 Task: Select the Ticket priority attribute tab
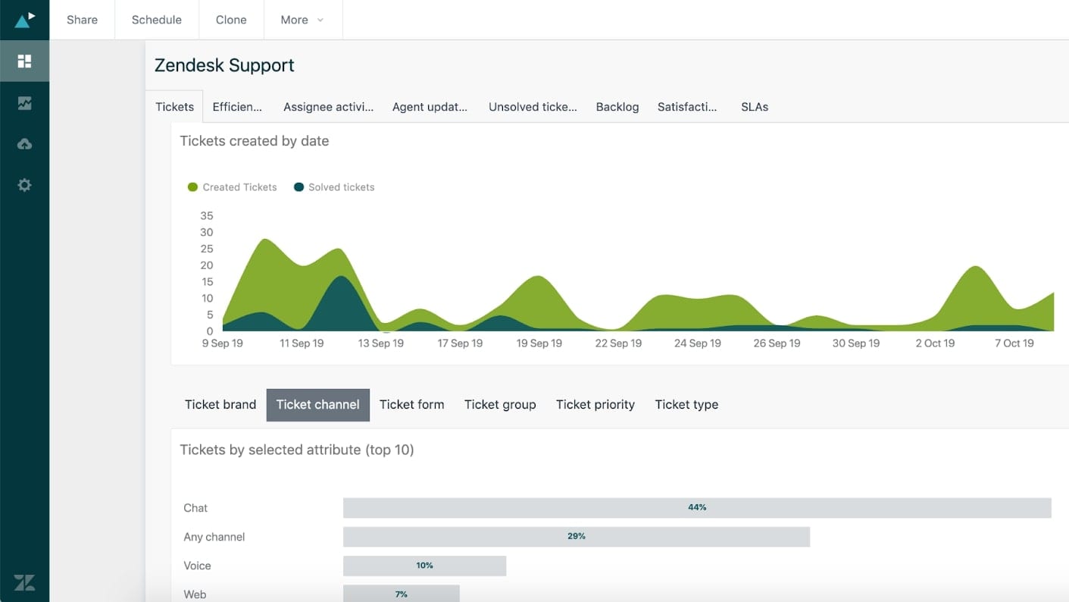(595, 405)
